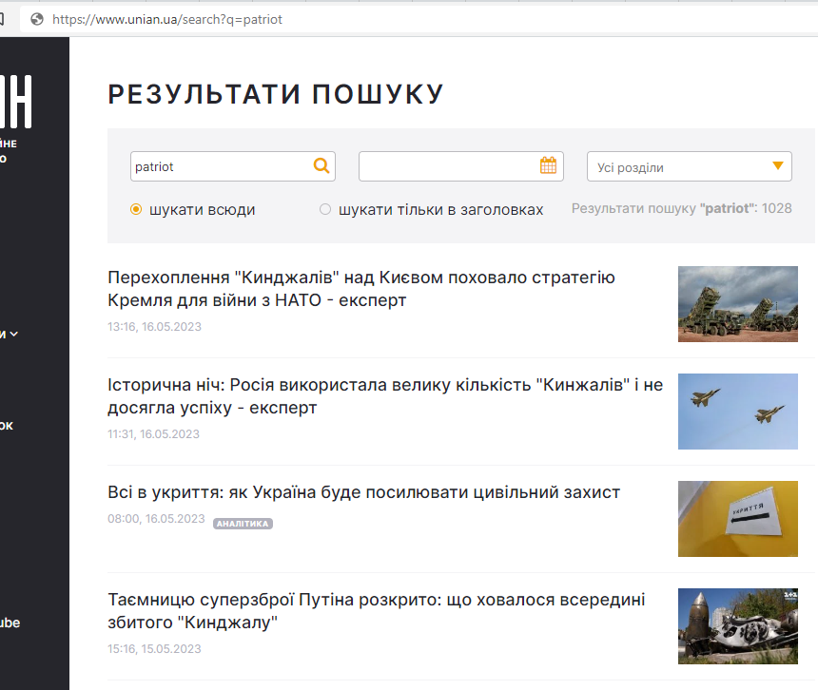Open article about intercepting Kinzhals over Kyiv
Image resolution: width=818 pixels, height=690 pixels.
click(x=361, y=289)
